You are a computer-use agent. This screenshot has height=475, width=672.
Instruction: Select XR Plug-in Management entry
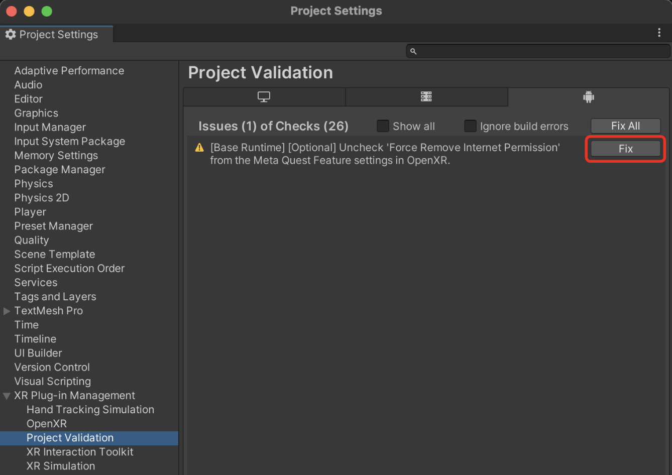pos(75,396)
